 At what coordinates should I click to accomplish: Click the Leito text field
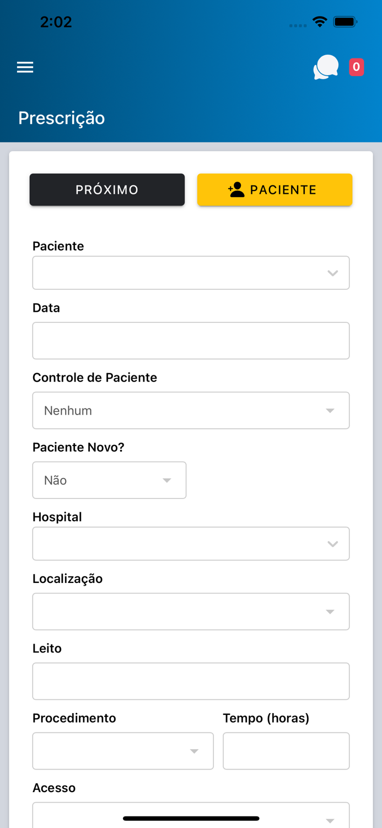(191, 681)
